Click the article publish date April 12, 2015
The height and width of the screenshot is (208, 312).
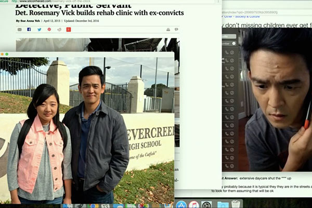[x=51, y=21]
